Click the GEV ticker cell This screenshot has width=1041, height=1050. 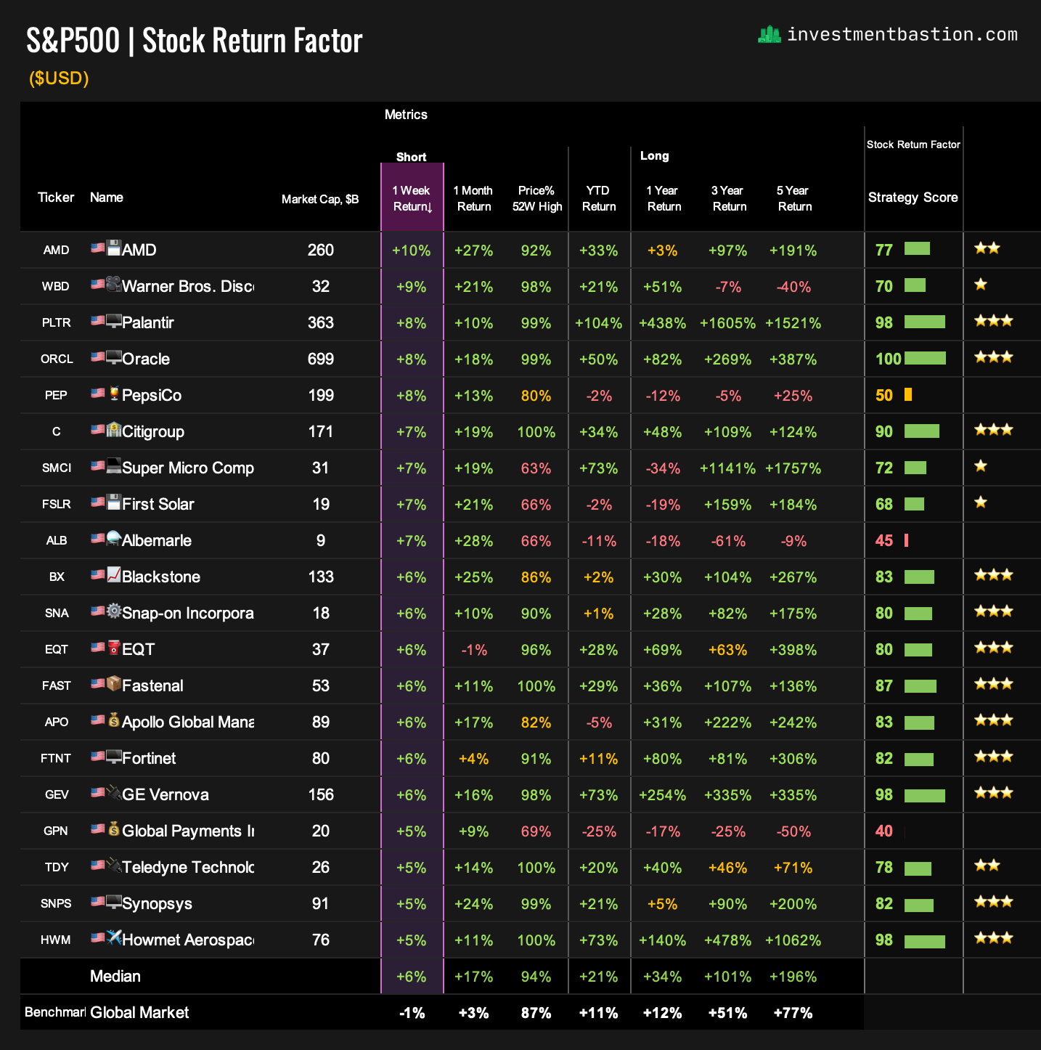(56, 794)
